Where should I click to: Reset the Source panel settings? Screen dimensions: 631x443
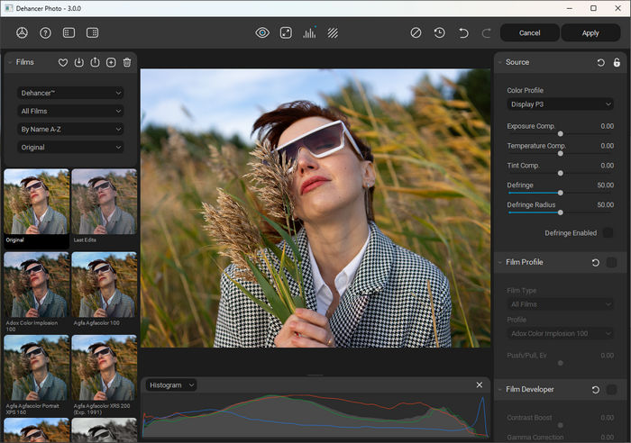tap(601, 62)
